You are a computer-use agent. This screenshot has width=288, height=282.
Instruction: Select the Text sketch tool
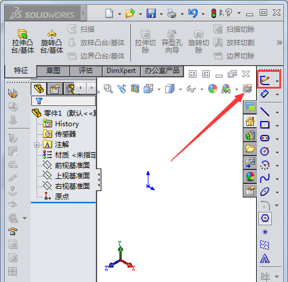click(x=265, y=258)
